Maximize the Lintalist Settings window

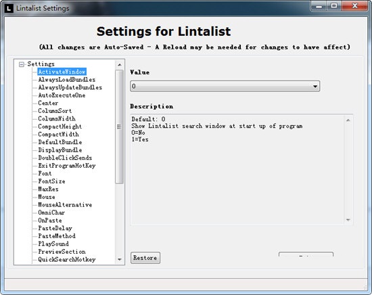334,6
